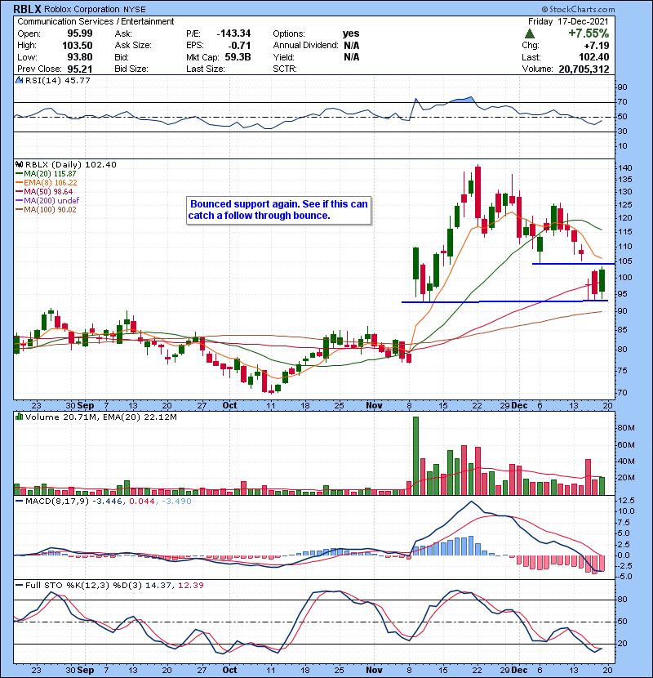Click the RBLX (Daily) candlestick icon
This screenshot has height=678, width=653.
[19, 164]
